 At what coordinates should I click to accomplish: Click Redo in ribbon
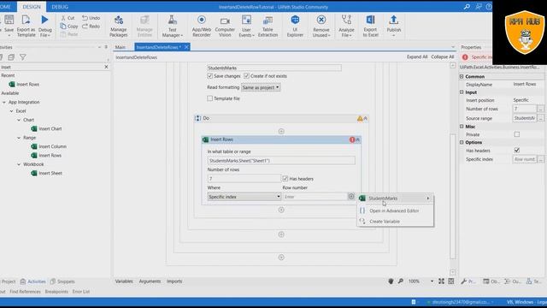tap(91, 27)
